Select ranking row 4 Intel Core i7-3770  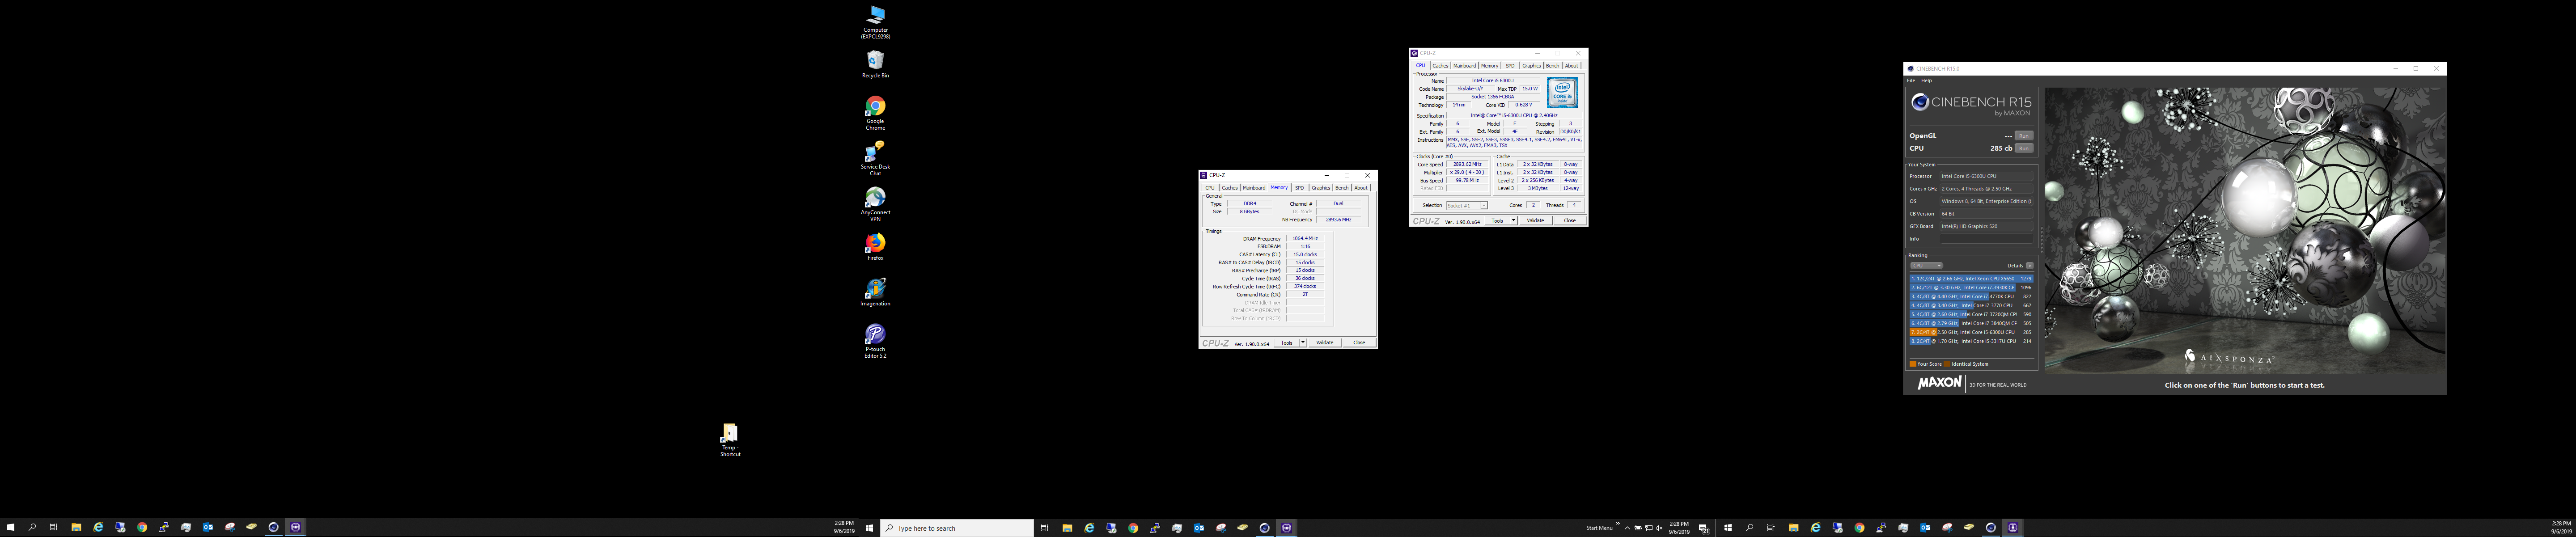click(1971, 306)
